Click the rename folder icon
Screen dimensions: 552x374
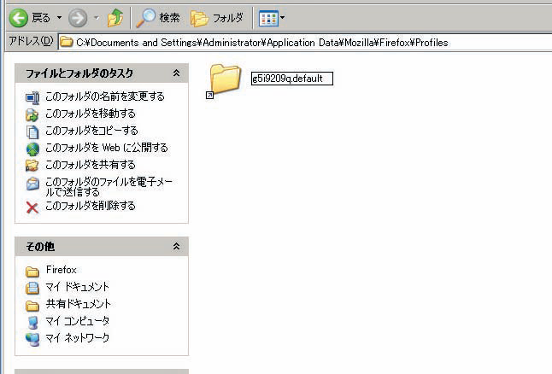click(x=32, y=97)
